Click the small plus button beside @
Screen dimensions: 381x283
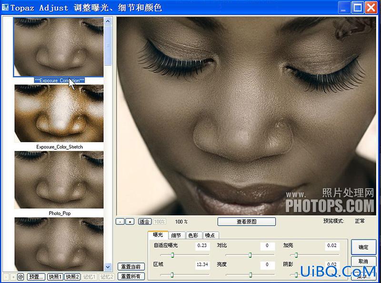pos(13,277)
